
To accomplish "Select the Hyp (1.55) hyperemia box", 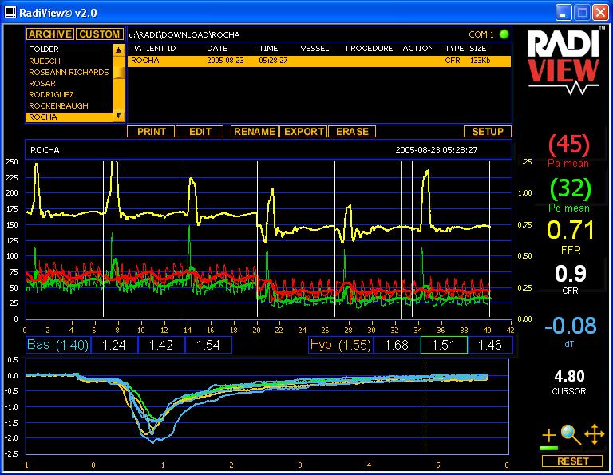I will pyautogui.click(x=341, y=345).
